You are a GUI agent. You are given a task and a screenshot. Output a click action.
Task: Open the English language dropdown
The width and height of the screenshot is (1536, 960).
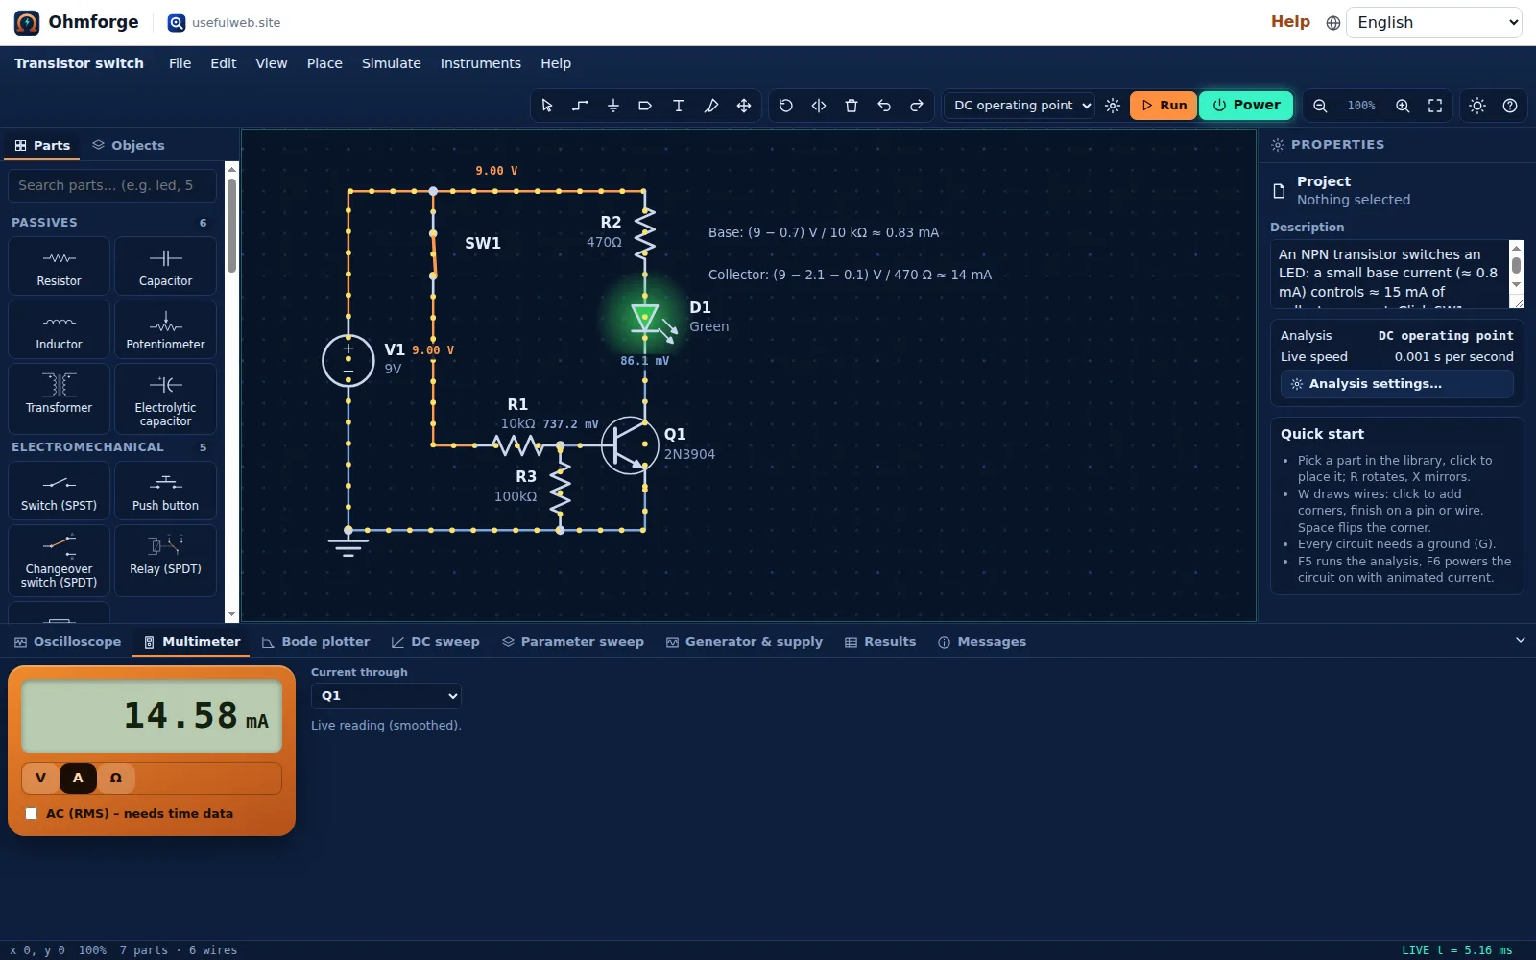pyautogui.click(x=1434, y=23)
